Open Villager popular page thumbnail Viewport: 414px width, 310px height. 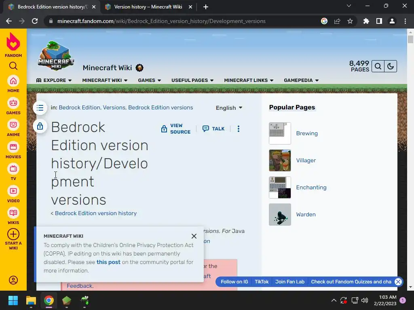click(x=280, y=160)
